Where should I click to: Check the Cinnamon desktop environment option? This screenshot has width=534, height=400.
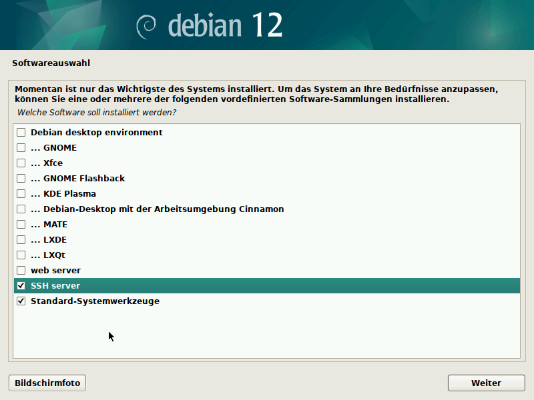click(21, 209)
